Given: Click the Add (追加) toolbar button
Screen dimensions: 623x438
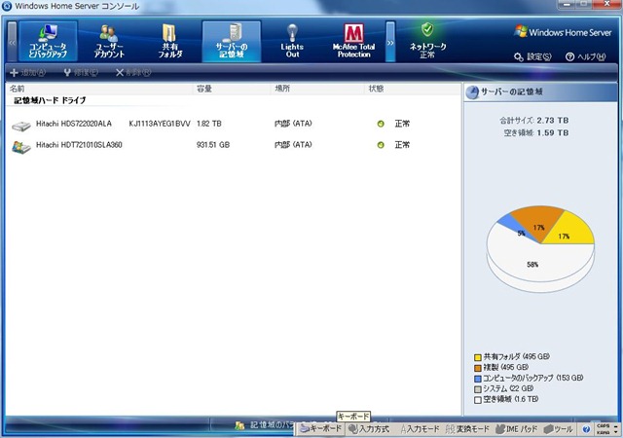Looking at the screenshot, I should [27, 72].
